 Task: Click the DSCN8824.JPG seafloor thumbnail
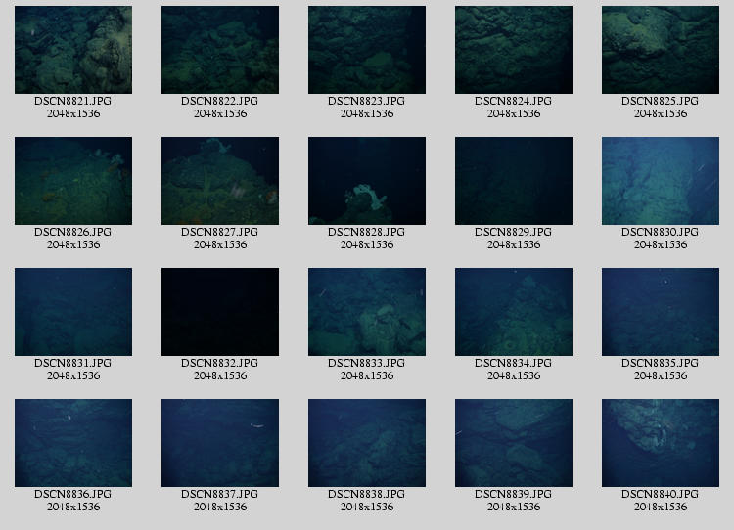514,50
